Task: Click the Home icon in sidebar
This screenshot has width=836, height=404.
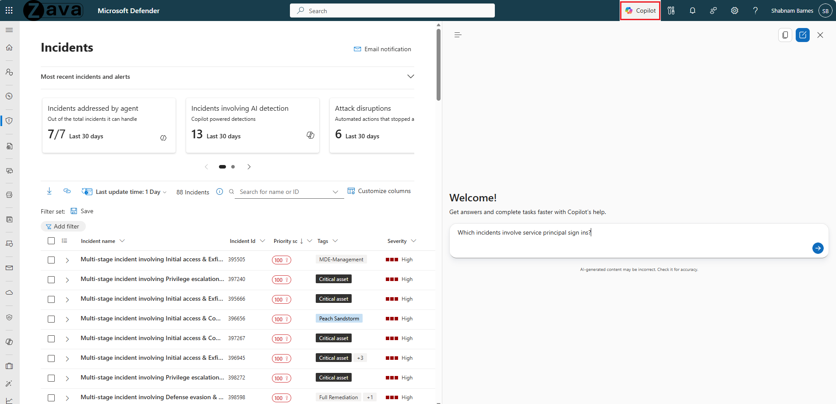Action: 9,48
